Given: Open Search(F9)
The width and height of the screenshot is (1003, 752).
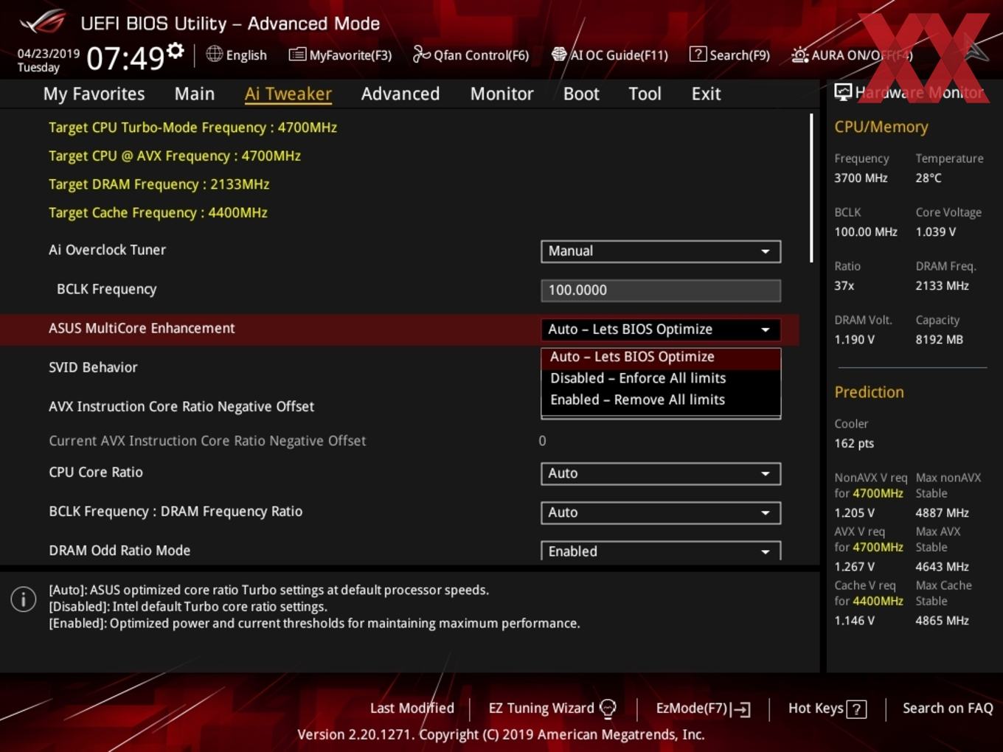Looking at the screenshot, I should (x=729, y=55).
